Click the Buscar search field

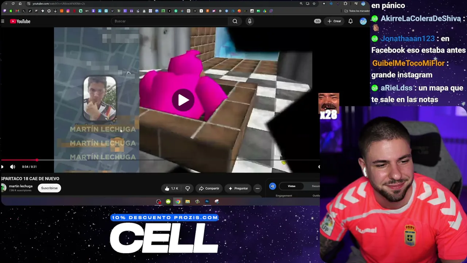coord(170,21)
